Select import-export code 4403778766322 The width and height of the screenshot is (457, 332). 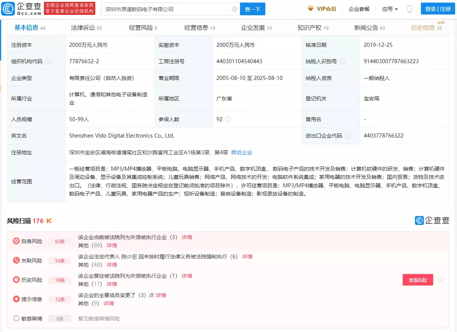tap(384, 136)
